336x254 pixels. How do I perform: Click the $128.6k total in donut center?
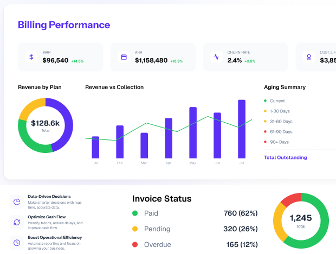click(x=46, y=123)
